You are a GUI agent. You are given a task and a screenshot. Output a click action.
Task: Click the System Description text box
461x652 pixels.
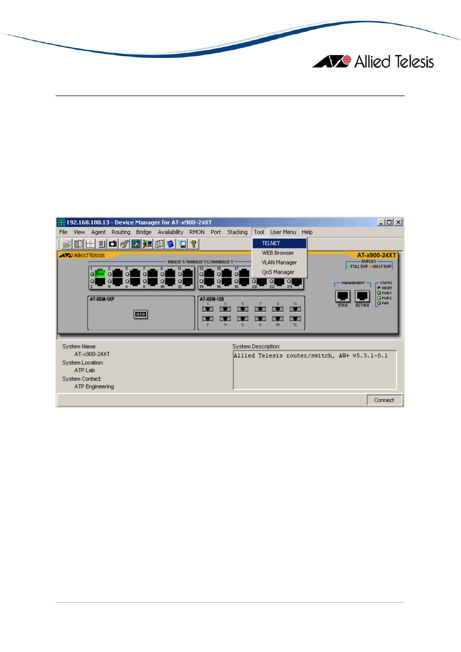(315, 370)
